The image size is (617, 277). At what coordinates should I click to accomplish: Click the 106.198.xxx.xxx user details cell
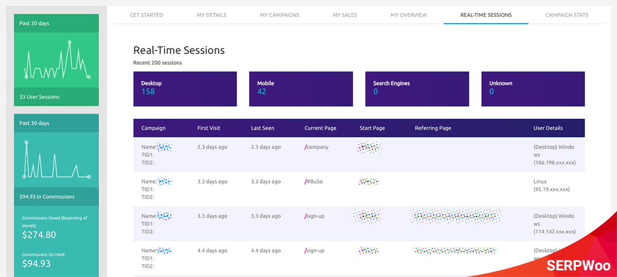point(555,155)
